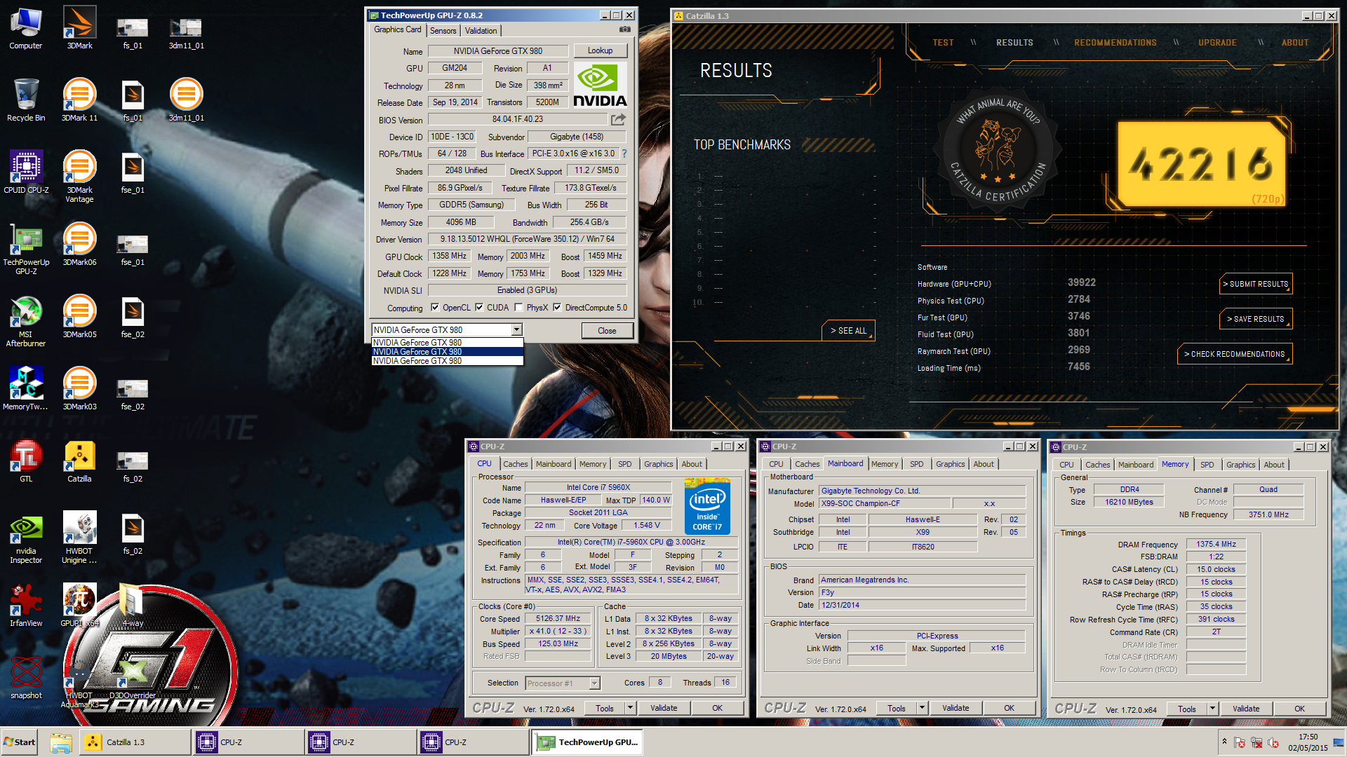Select the last GTX 980 list entry

coord(447,361)
